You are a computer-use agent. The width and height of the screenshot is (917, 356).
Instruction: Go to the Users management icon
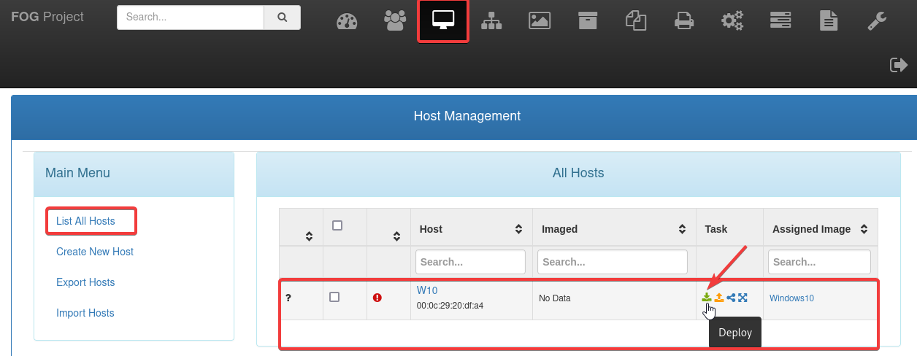click(x=395, y=21)
